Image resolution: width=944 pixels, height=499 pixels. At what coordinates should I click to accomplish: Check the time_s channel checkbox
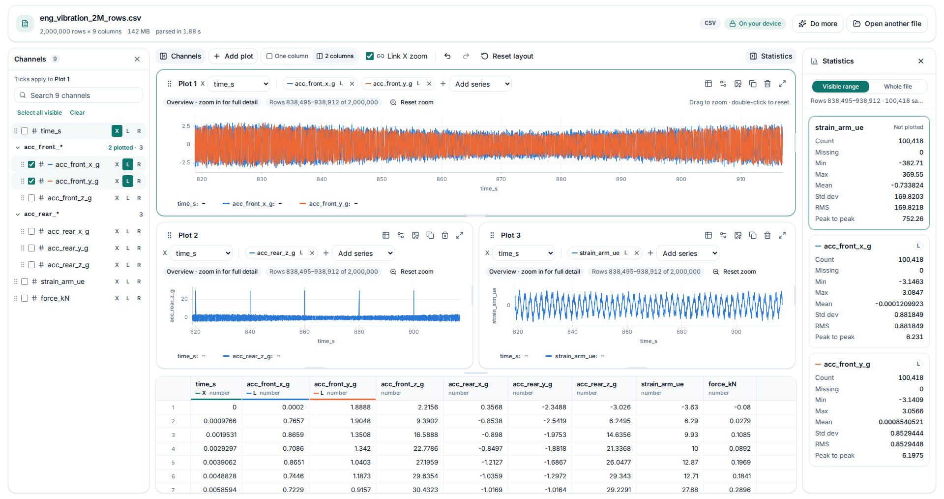click(x=25, y=131)
